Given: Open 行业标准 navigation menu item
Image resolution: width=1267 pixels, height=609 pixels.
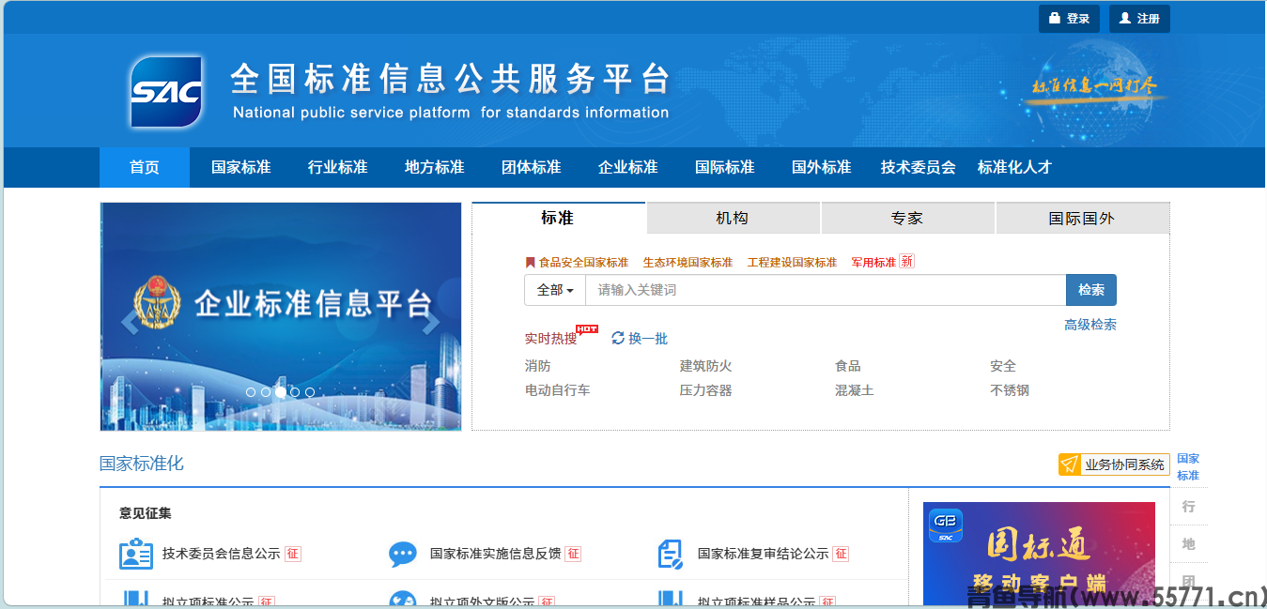Looking at the screenshot, I should tap(338, 167).
